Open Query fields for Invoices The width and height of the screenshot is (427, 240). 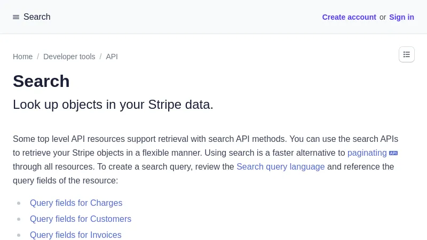pos(75,235)
